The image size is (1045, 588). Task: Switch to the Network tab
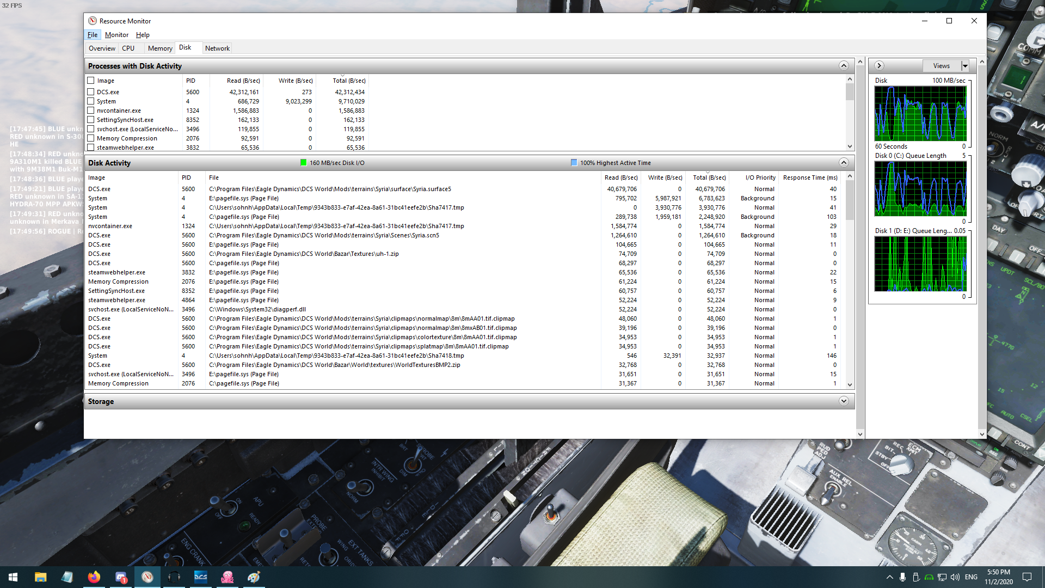click(x=217, y=48)
